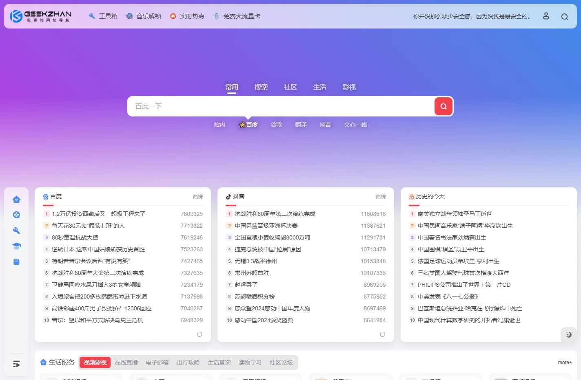Select the 常用 search tab

click(232, 87)
